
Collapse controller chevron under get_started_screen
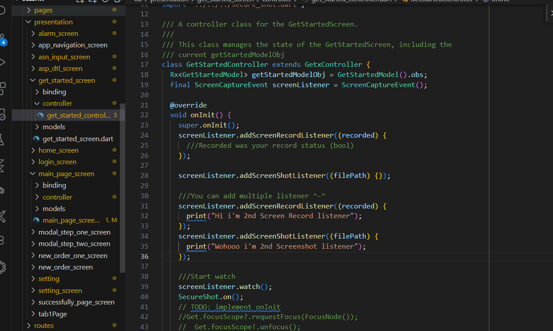point(37,103)
